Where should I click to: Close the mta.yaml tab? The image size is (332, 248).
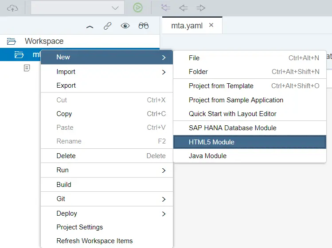211,25
